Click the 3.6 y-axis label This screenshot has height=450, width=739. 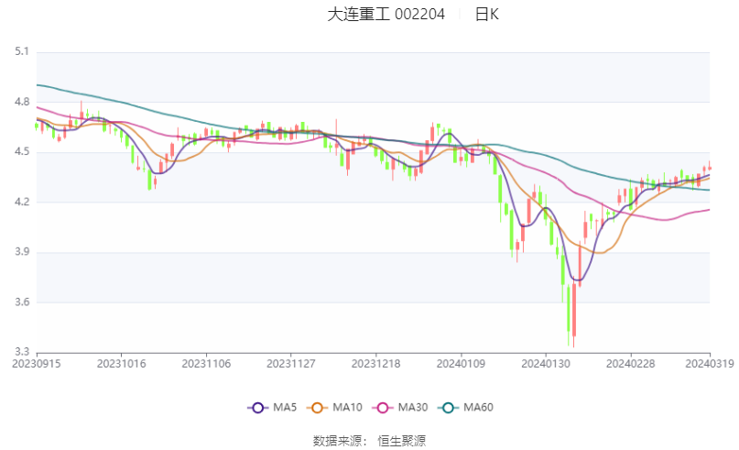tap(22, 302)
